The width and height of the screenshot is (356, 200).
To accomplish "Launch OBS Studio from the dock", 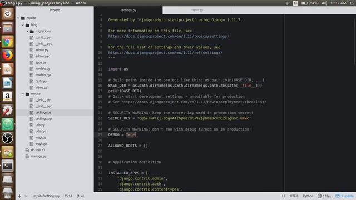I will 7,138.
